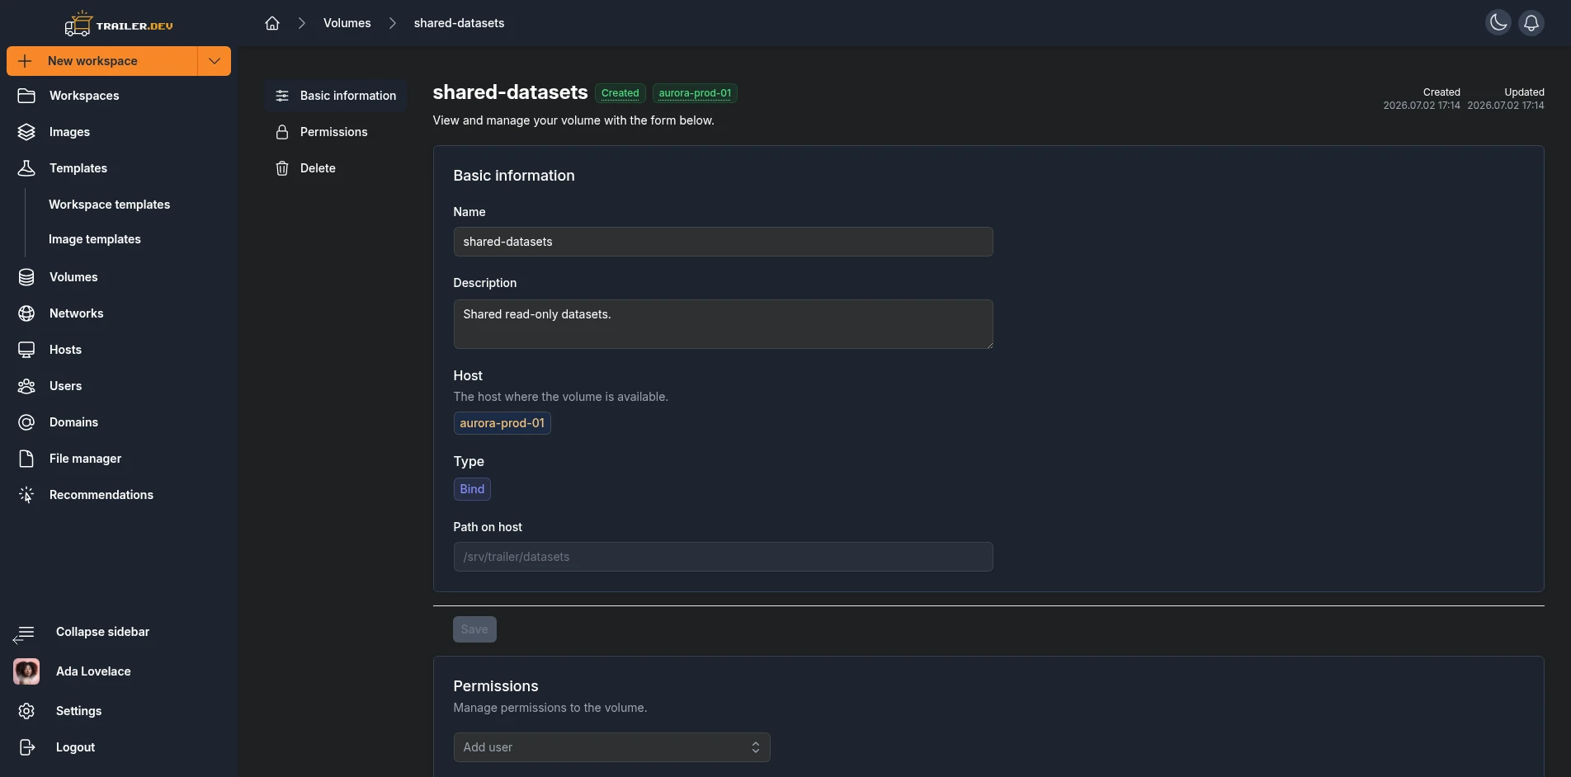Open notifications bell icon
This screenshot has height=777, width=1571.
1531,22
